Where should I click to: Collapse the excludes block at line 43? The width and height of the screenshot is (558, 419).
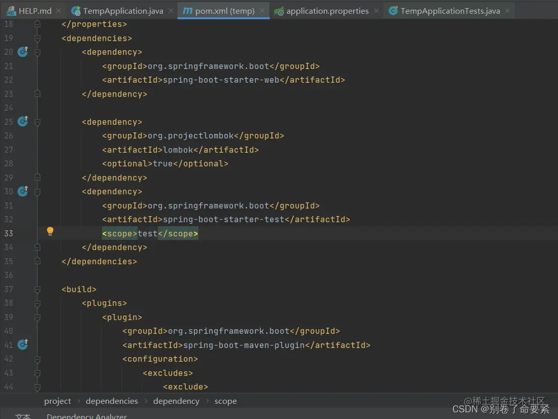[38, 373]
